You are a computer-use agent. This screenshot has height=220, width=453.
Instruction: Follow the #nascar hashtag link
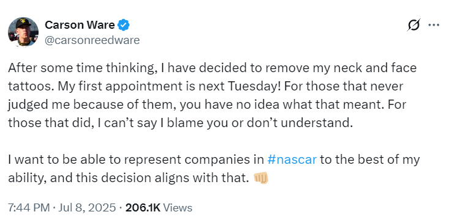pos(292,159)
